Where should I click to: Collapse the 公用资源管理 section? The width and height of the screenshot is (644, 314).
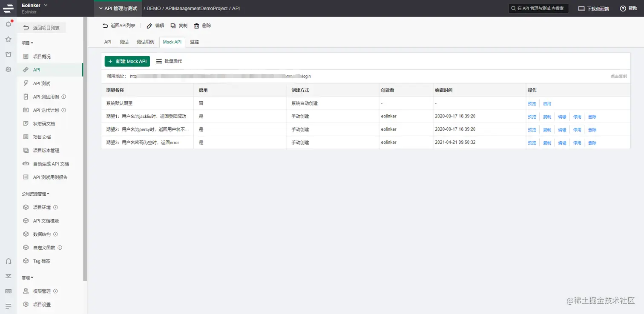[35, 194]
